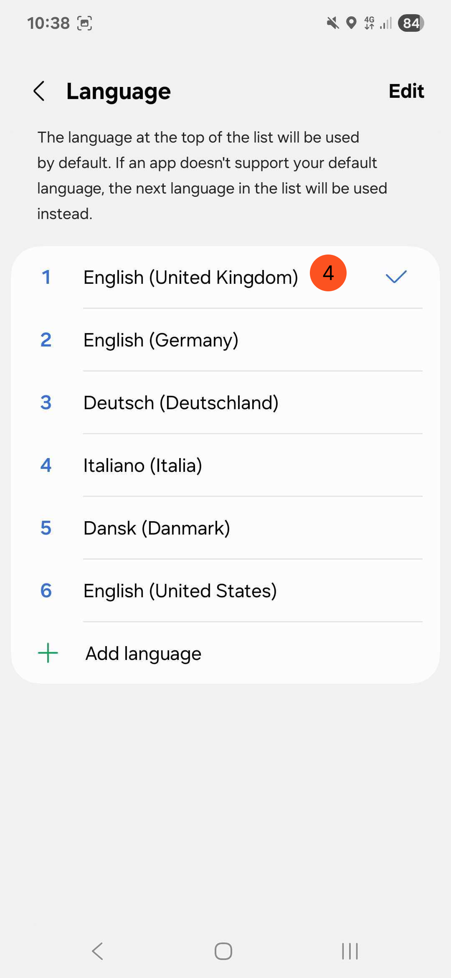Select English (United Kingdom) language
Screen dimensions: 451x978
(190, 278)
